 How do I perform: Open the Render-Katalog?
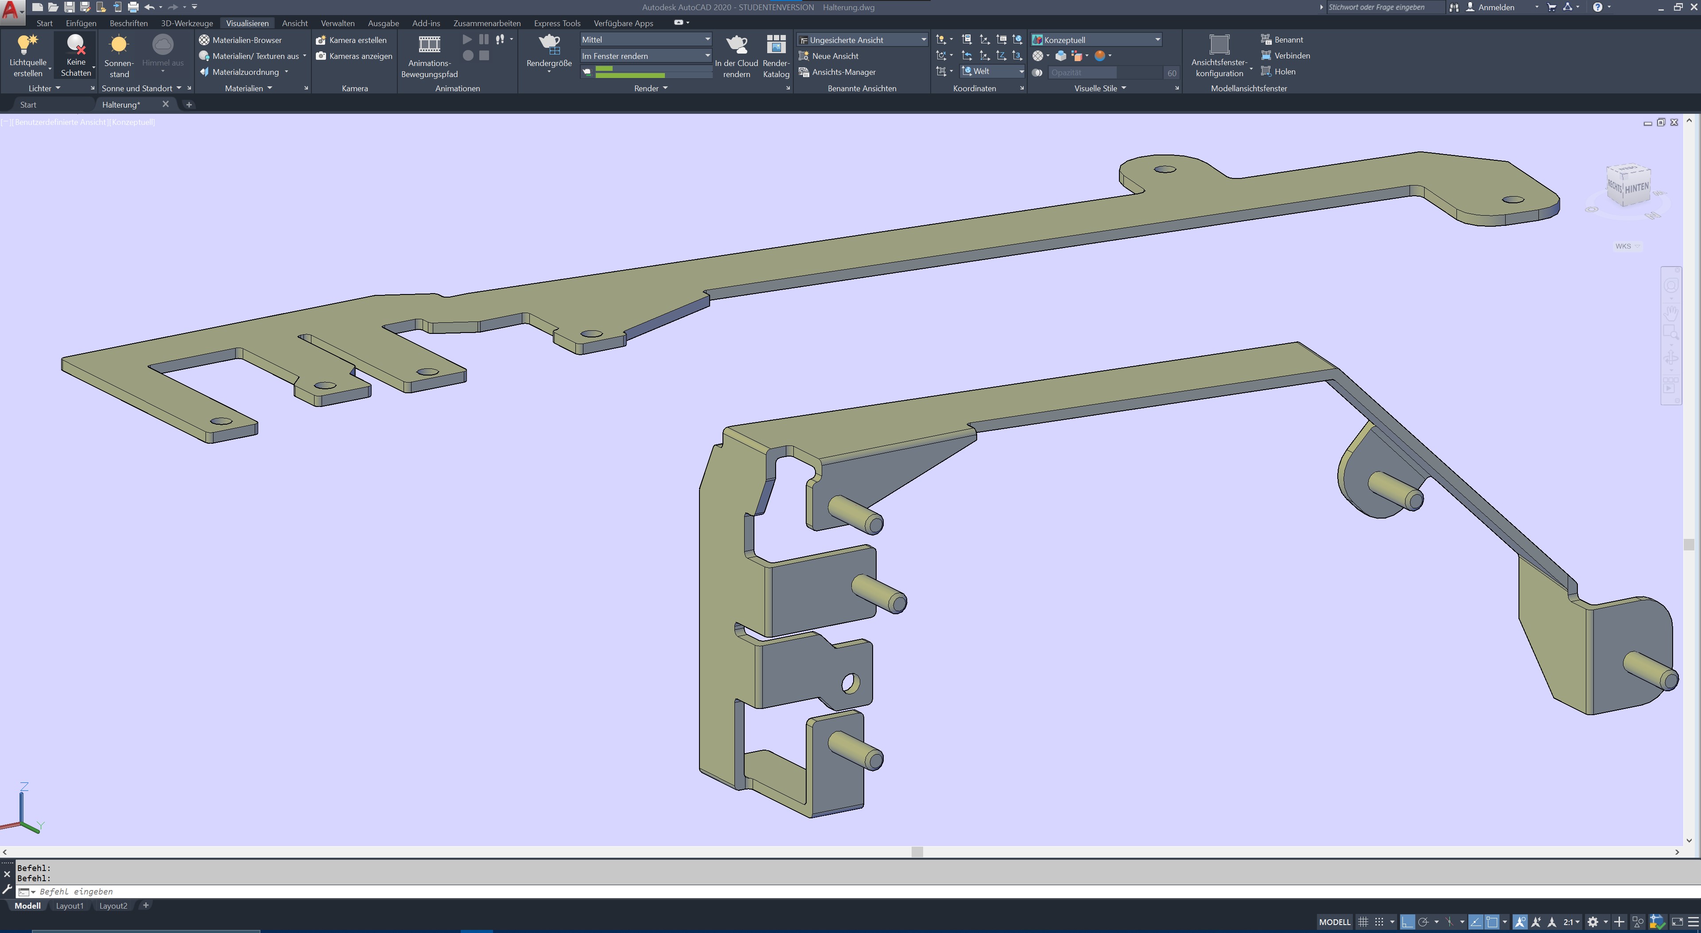pos(776,45)
